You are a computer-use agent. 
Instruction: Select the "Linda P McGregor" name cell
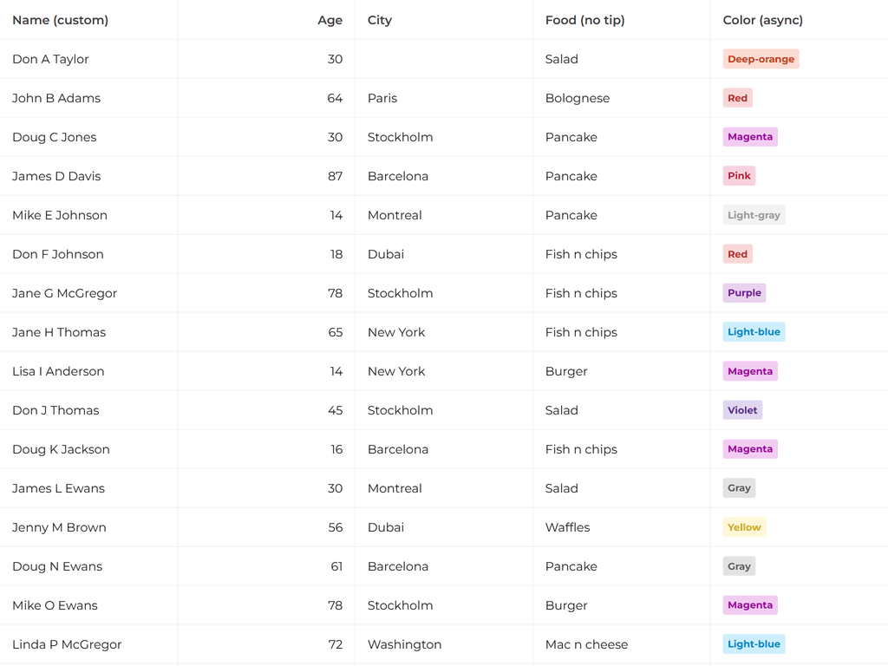coord(67,644)
